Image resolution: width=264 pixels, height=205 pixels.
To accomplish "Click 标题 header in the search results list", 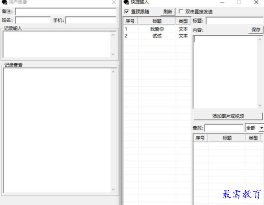I will point(227,138).
